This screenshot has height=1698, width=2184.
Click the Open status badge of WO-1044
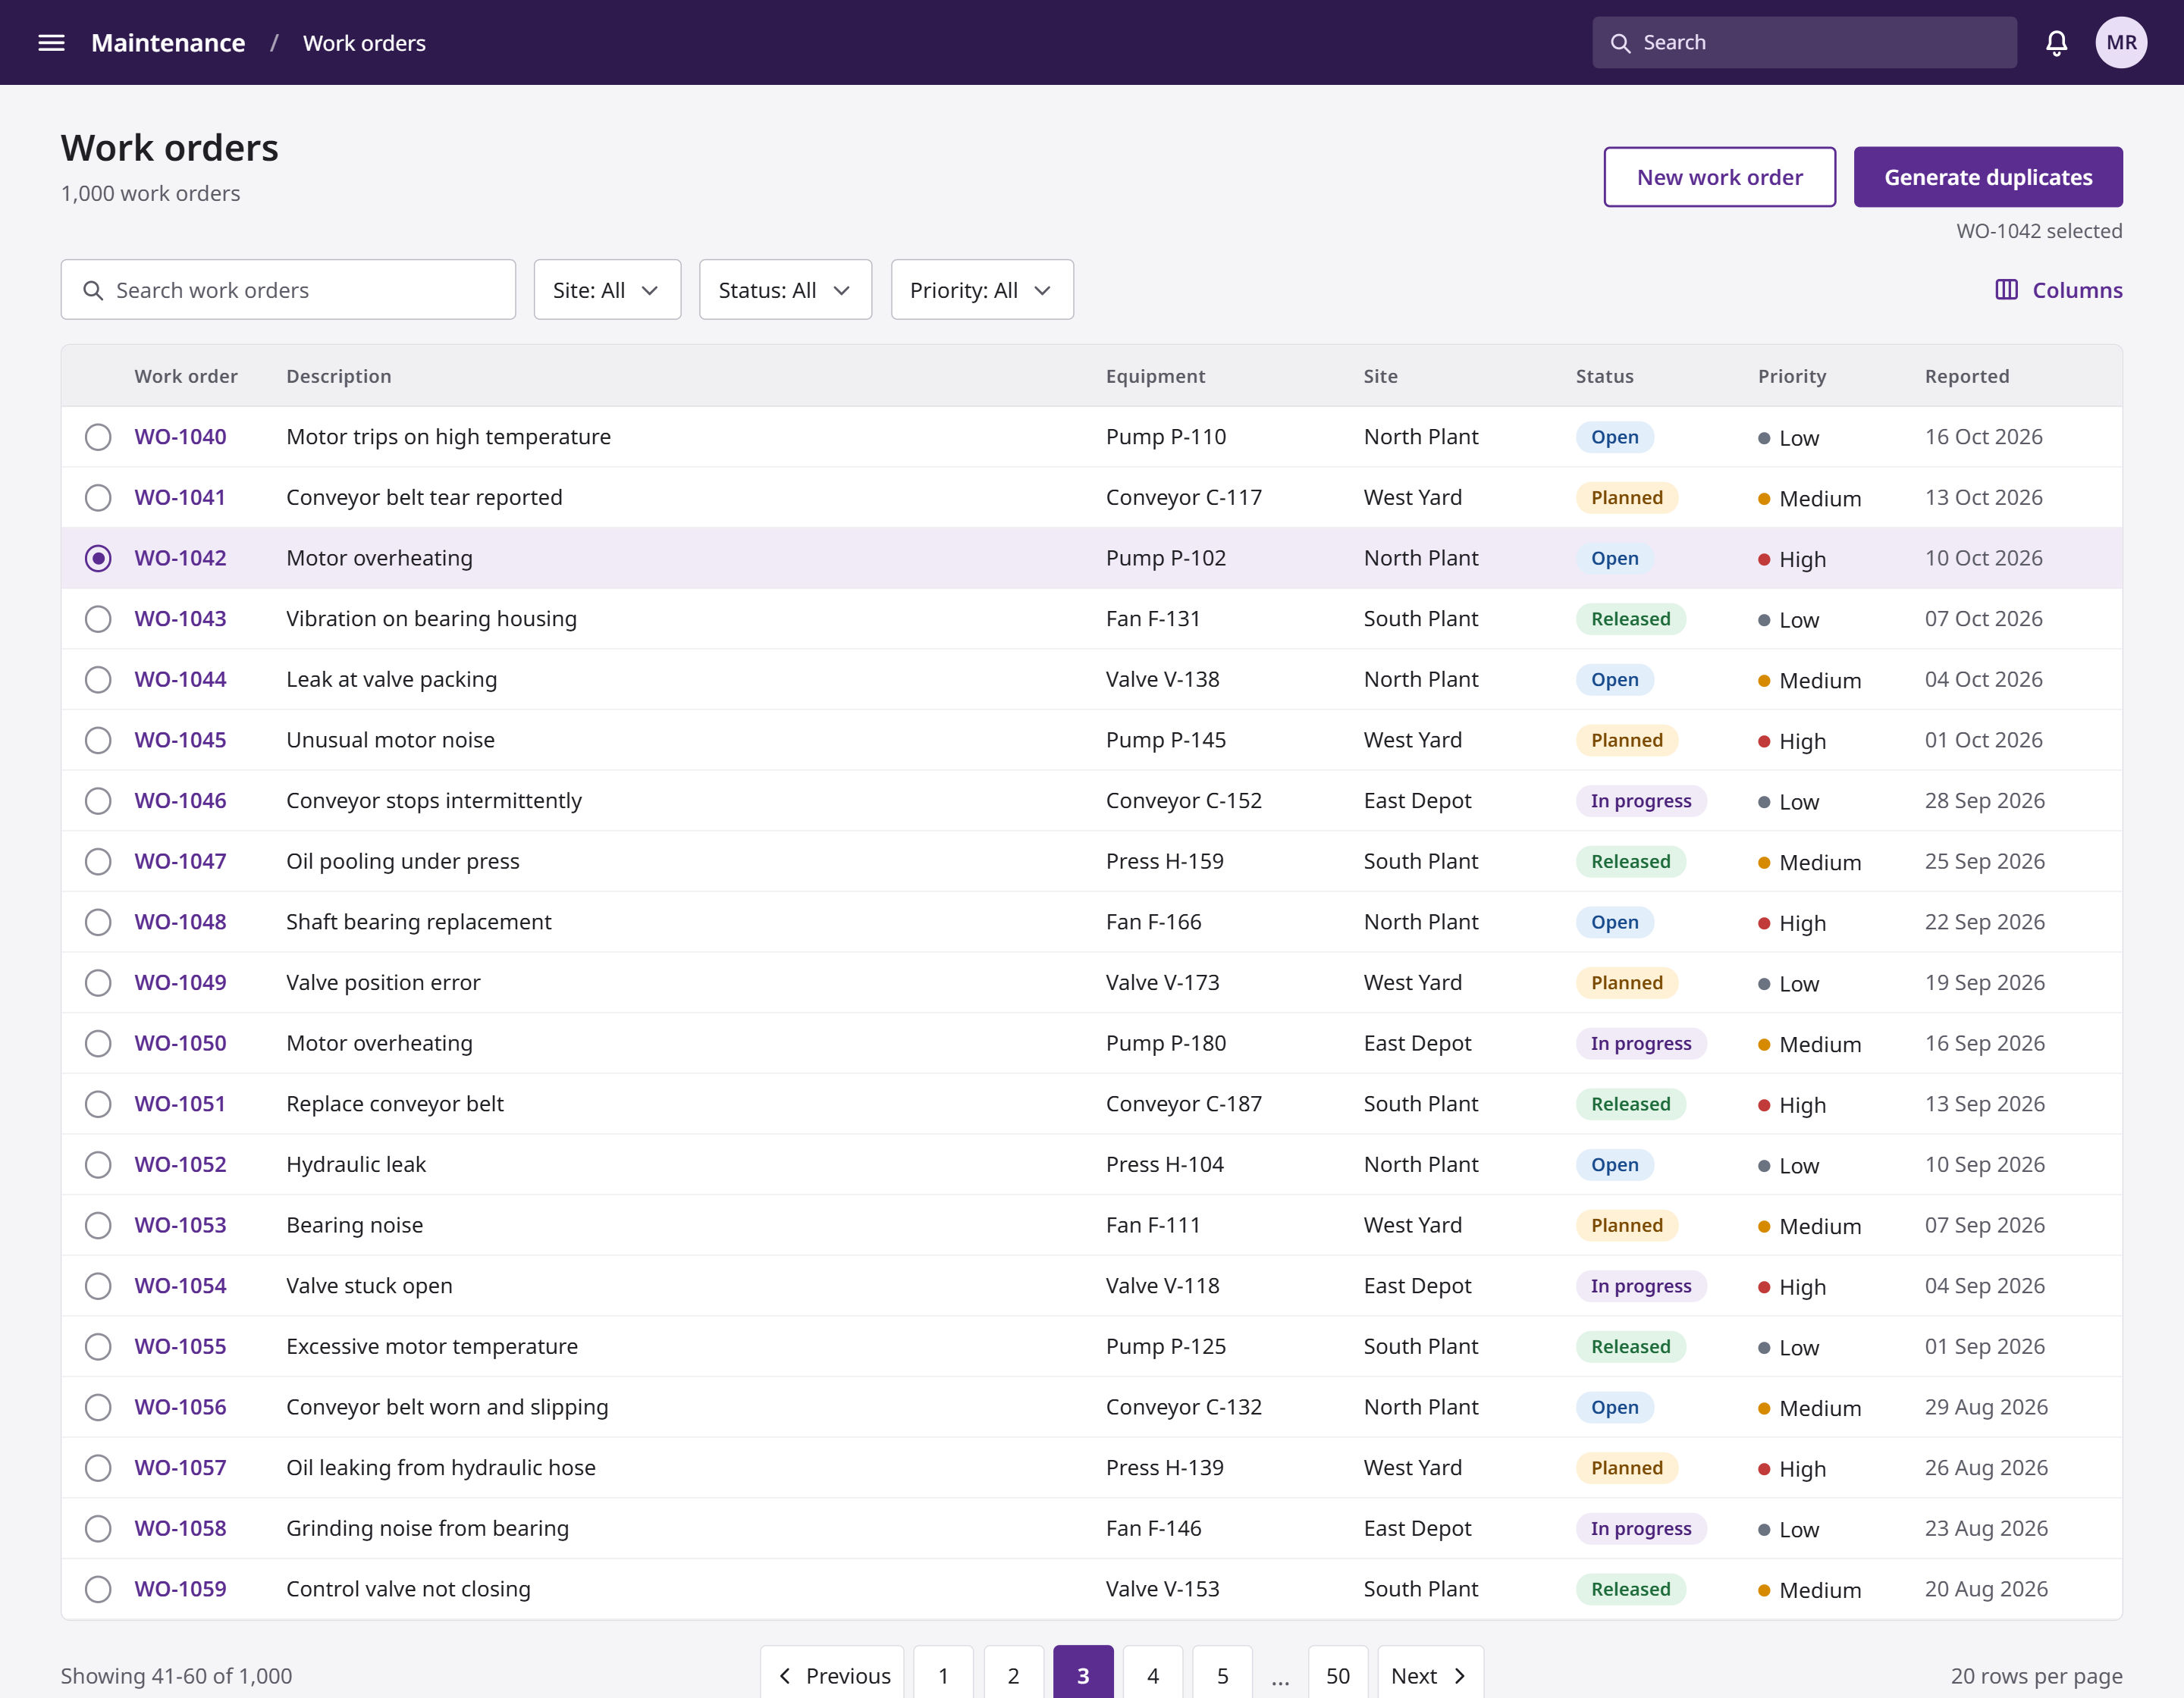1614,680
